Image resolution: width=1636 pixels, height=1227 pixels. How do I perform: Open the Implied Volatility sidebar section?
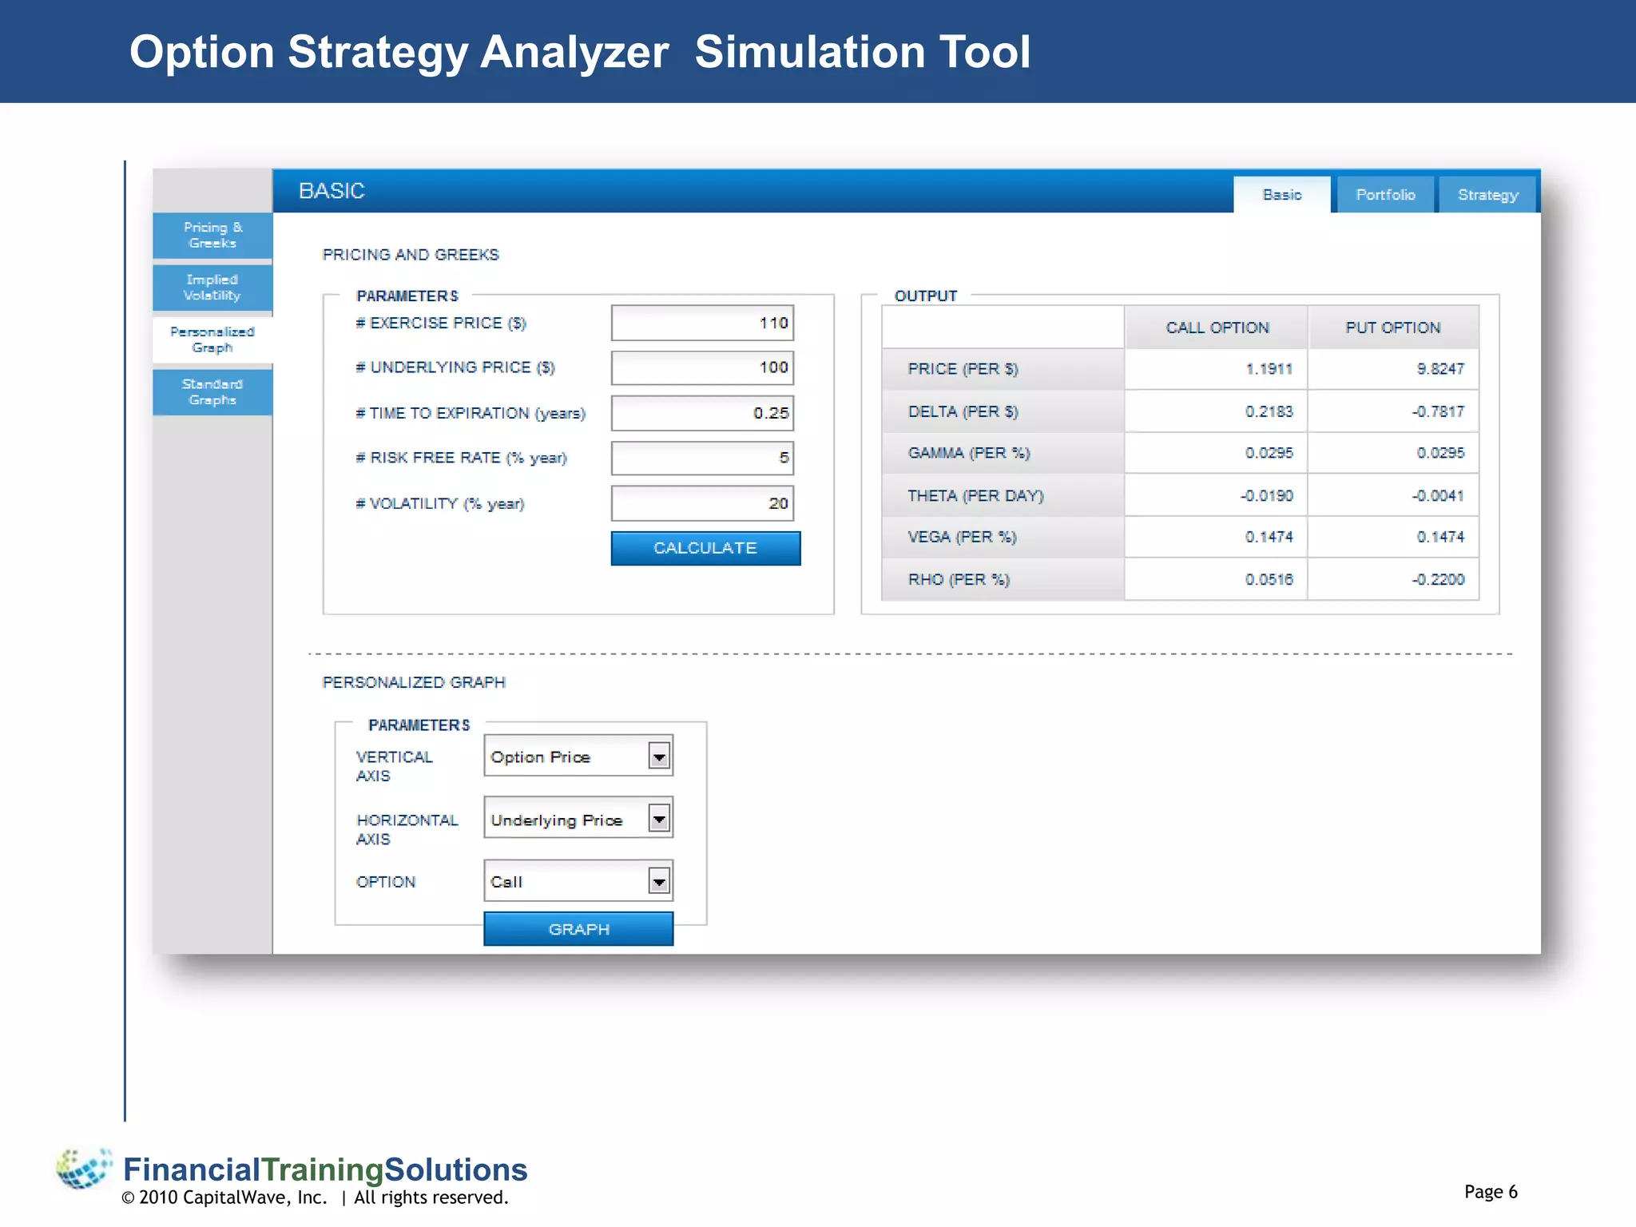(212, 288)
